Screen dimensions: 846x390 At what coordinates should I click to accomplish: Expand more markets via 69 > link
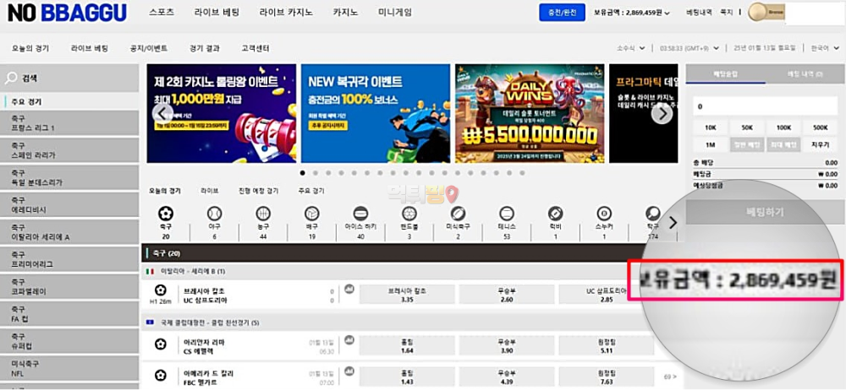click(670, 376)
